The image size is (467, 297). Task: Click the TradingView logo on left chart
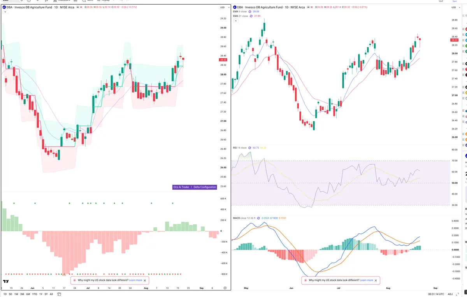pyautogui.click(x=6, y=281)
